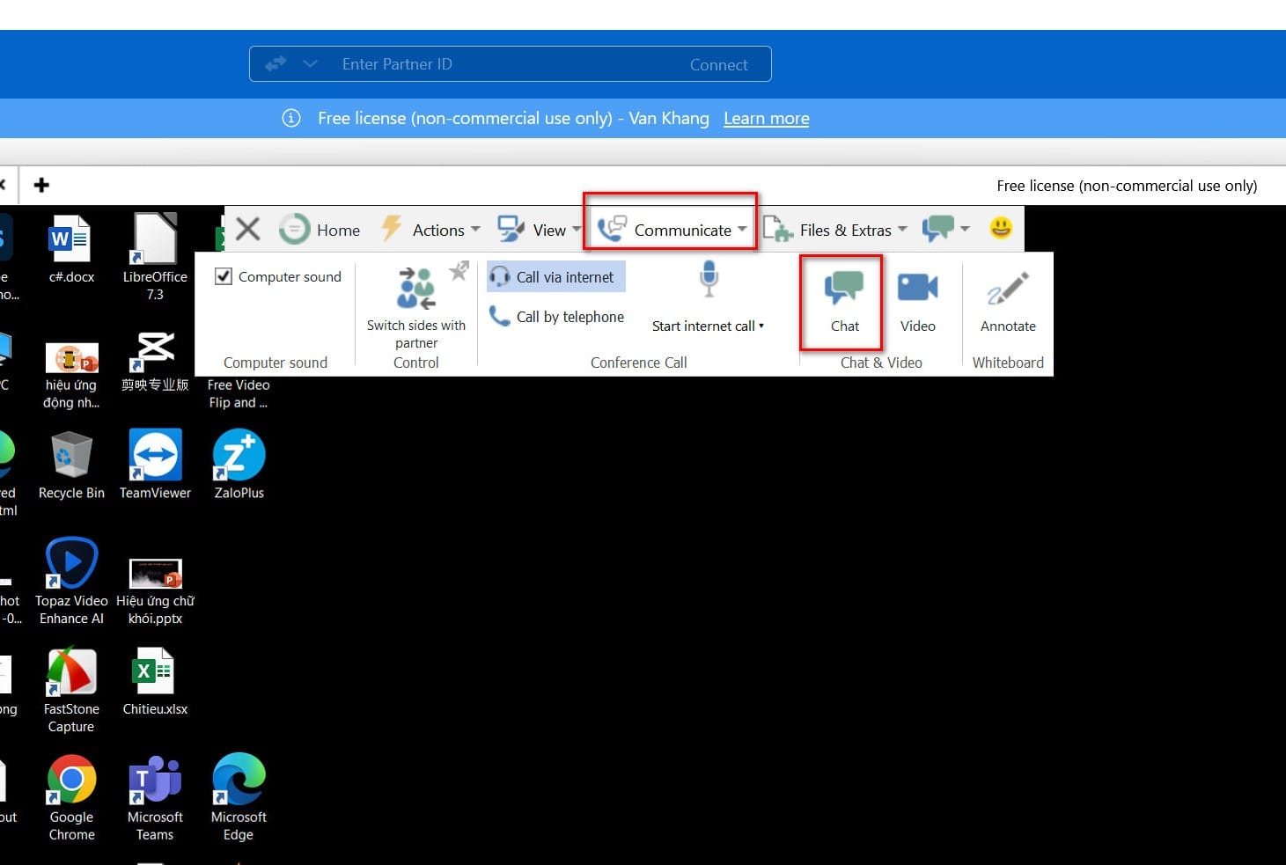This screenshot has height=865, width=1286.
Task: Select Hiệu ứng chữ khói.pptx file
Action: [155, 591]
